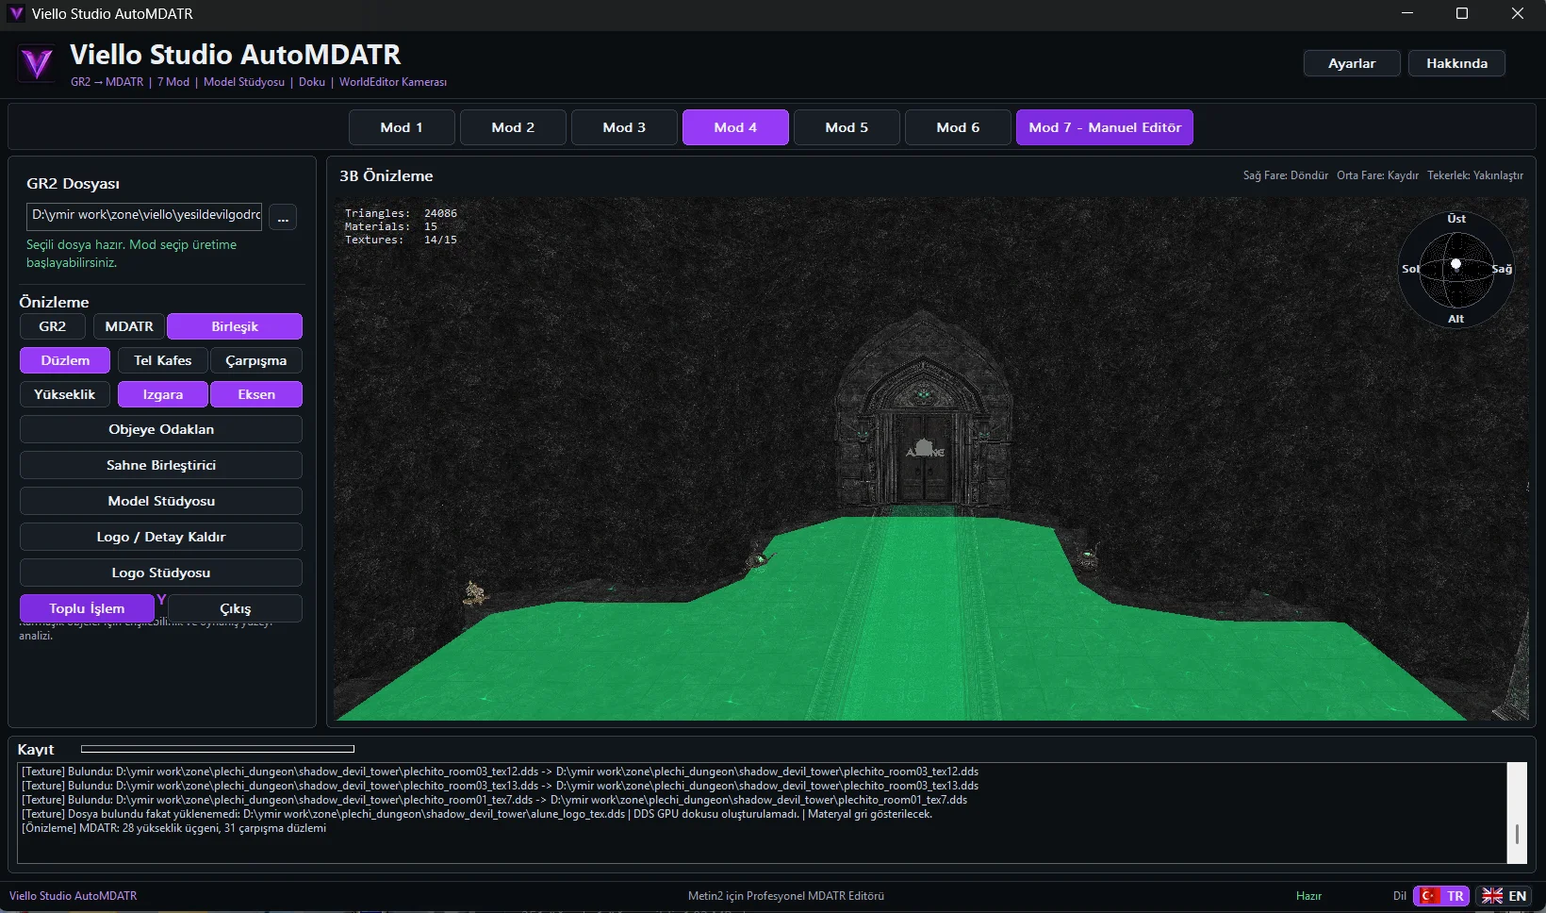This screenshot has width=1546, height=913.
Task: Open Mod 7 - Manuel Editör
Action: tap(1105, 127)
